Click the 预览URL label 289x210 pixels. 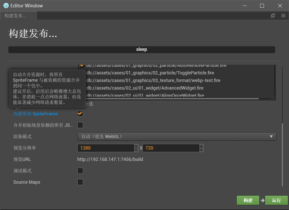[22, 159]
